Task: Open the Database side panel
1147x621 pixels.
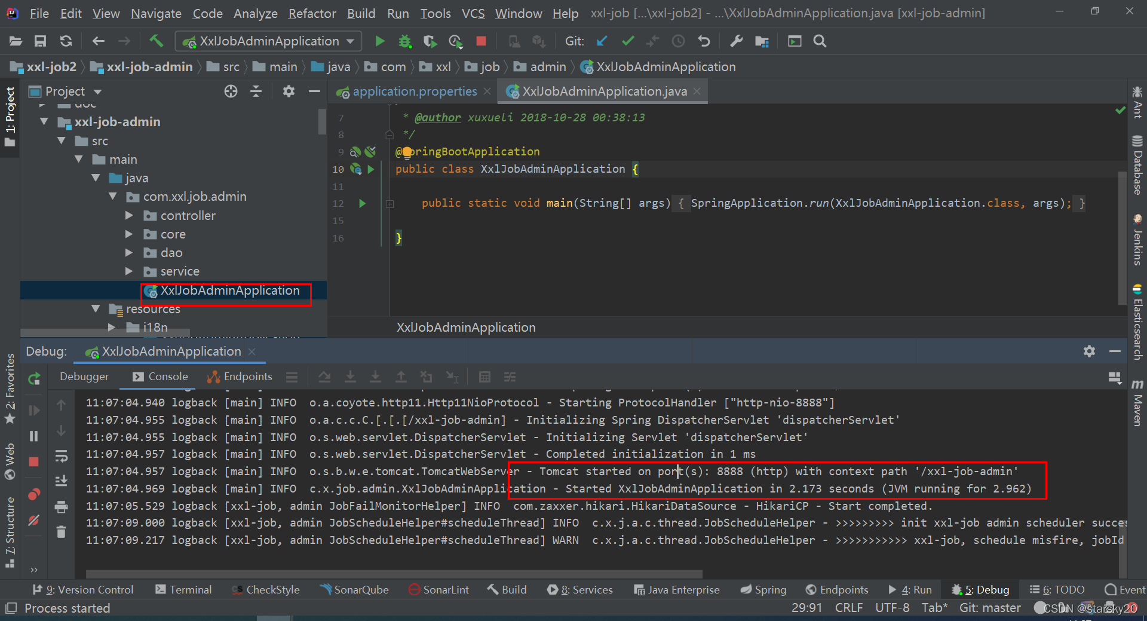Action: (1137, 166)
